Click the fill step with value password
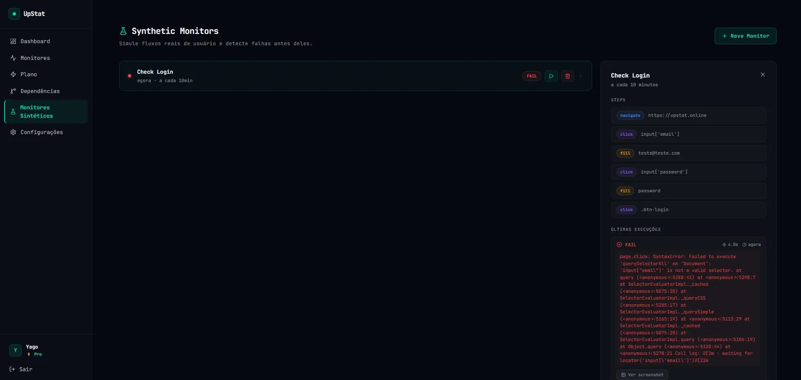 (688, 191)
